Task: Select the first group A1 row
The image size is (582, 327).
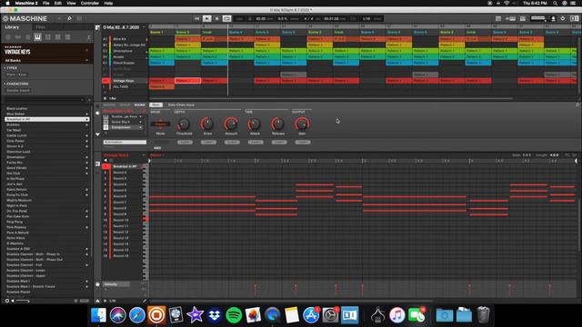Action: pyautogui.click(x=125, y=39)
